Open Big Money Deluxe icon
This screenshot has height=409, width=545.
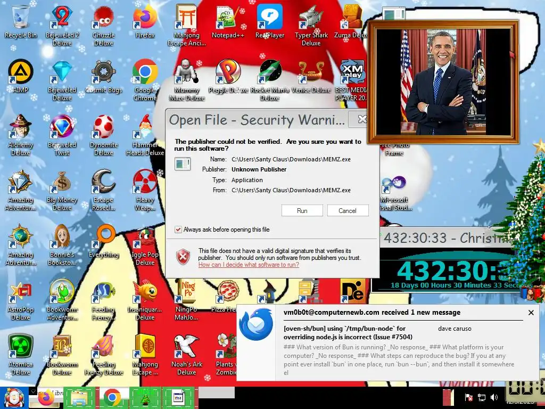[62, 190]
